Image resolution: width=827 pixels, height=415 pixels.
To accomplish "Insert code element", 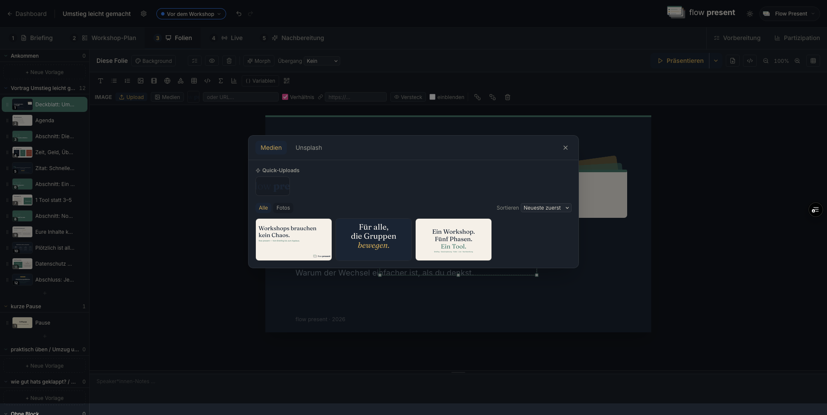I will (x=207, y=81).
